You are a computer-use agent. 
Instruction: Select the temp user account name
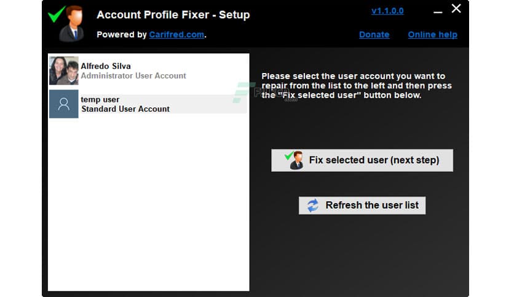100,99
